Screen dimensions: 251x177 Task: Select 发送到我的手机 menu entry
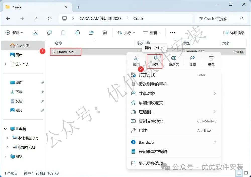coord(174,84)
